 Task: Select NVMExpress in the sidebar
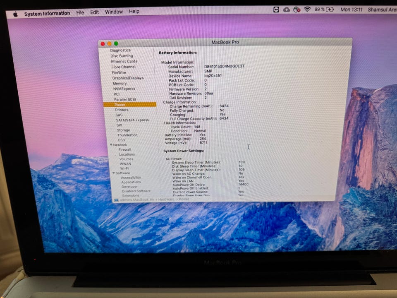(x=124, y=89)
